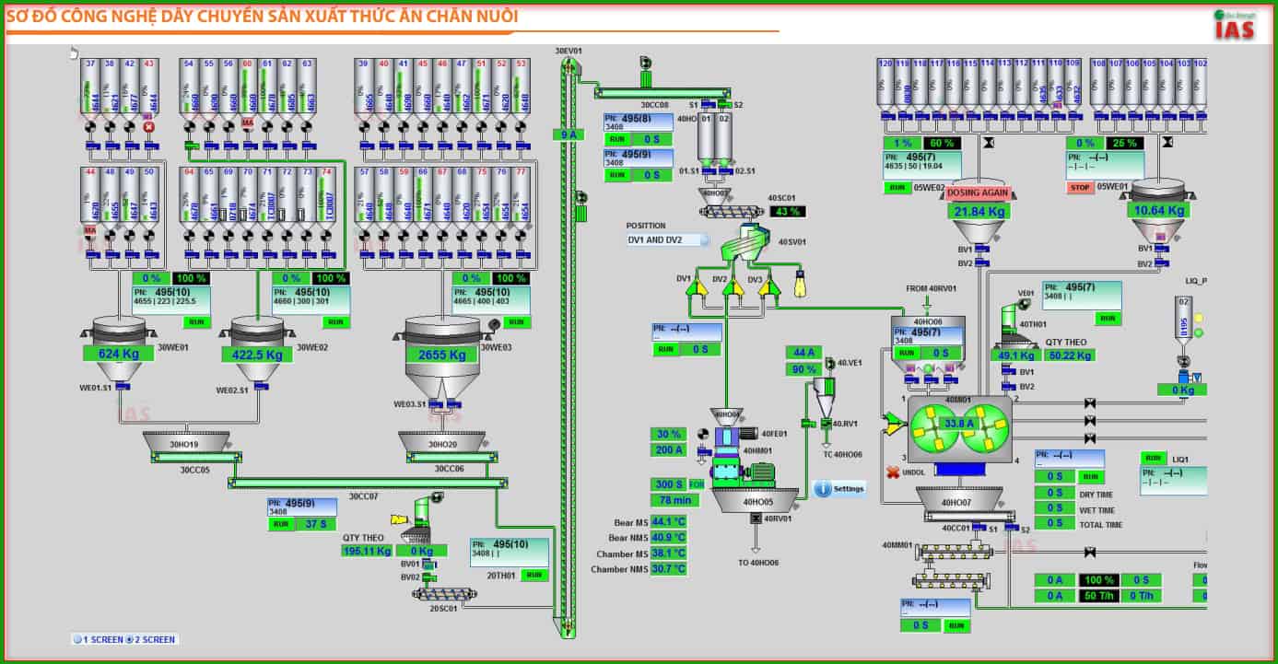
Task: Click the RUN button beside LIQ1
Action: tap(1152, 458)
